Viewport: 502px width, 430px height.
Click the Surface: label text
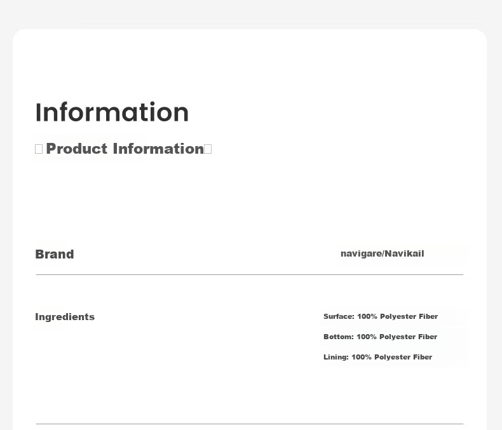339,316
